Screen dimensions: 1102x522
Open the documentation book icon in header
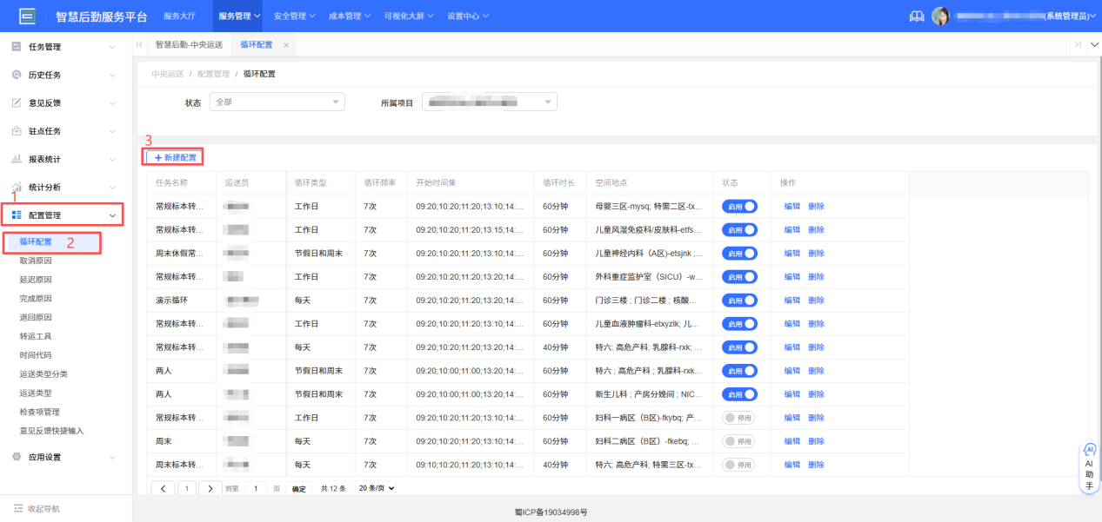click(916, 15)
